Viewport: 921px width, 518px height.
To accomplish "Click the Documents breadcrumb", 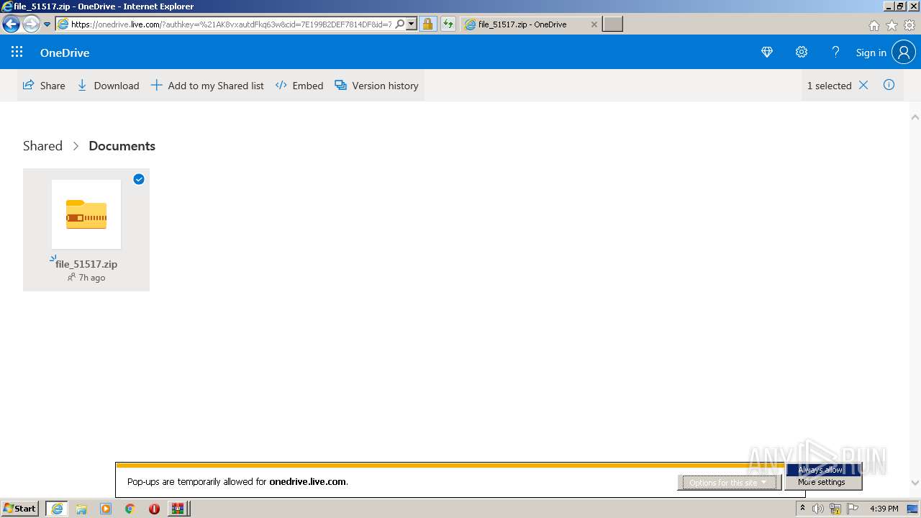I will (122, 145).
